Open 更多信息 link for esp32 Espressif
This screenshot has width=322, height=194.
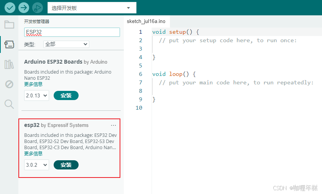[x=33, y=154]
